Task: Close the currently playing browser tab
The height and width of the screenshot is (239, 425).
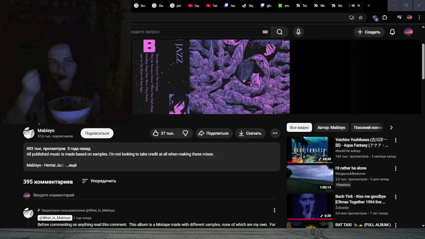Action: pyautogui.click(x=359, y=6)
